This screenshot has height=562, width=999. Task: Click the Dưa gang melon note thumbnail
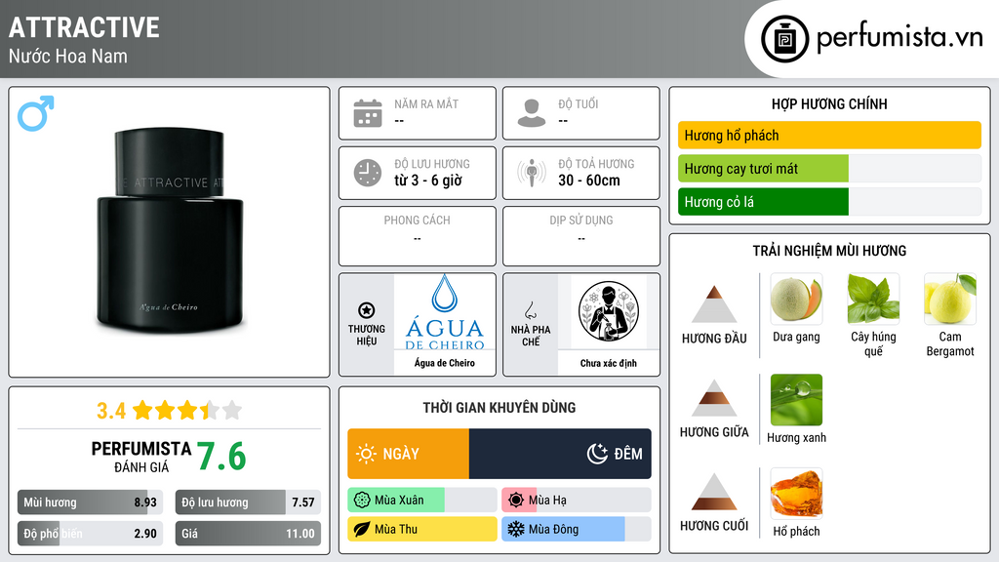tap(796, 299)
